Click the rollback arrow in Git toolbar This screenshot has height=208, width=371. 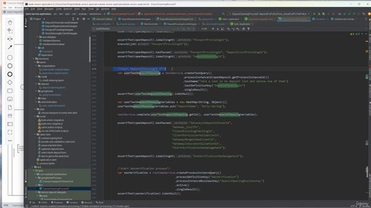click(363, 14)
